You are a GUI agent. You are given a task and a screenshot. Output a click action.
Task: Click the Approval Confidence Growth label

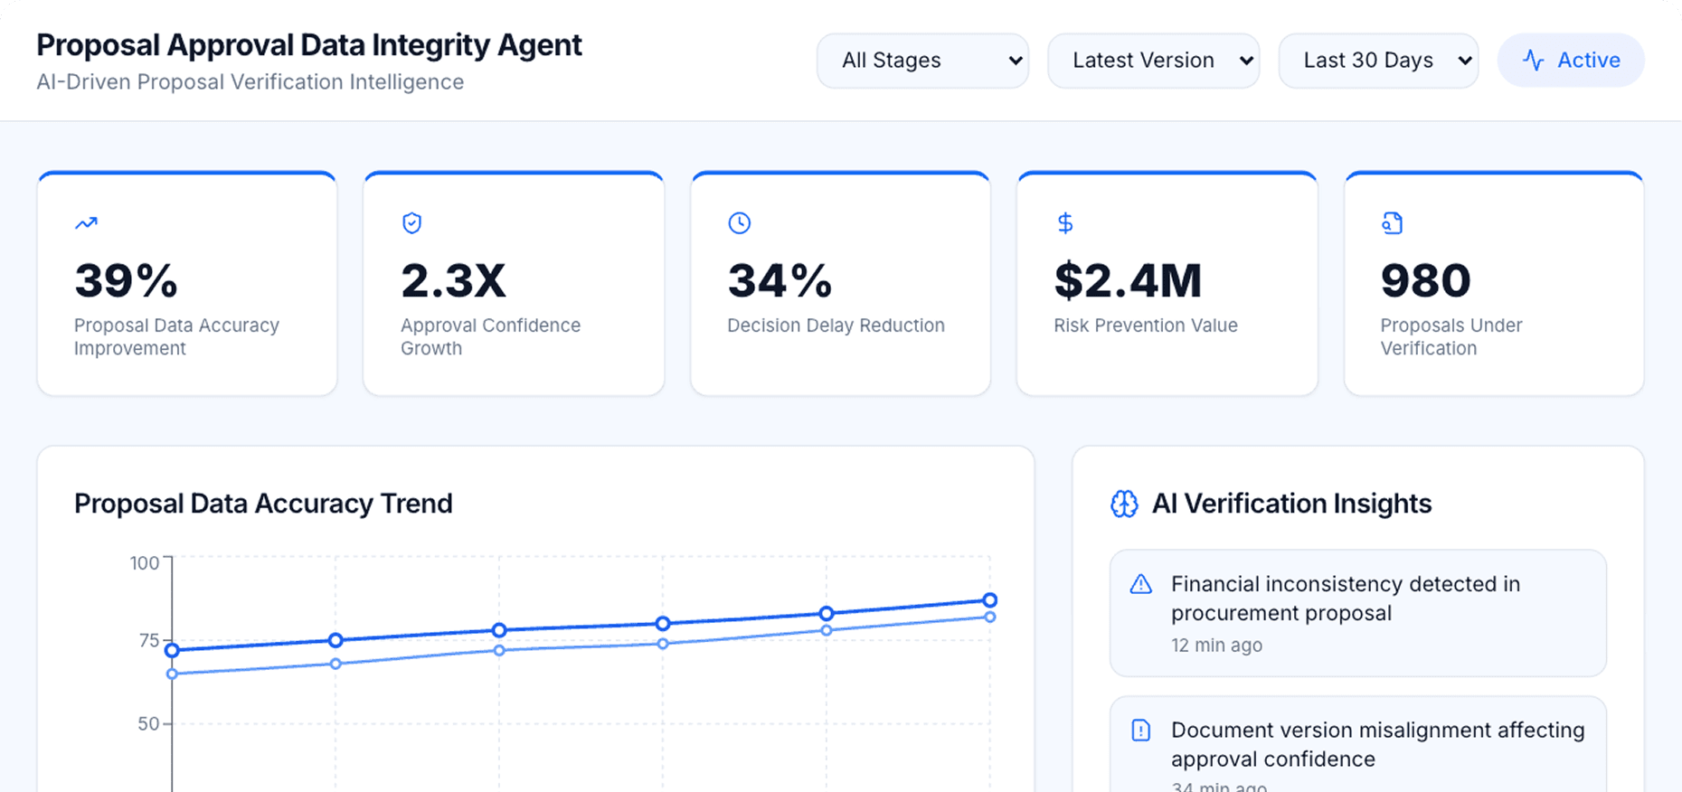(x=491, y=336)
